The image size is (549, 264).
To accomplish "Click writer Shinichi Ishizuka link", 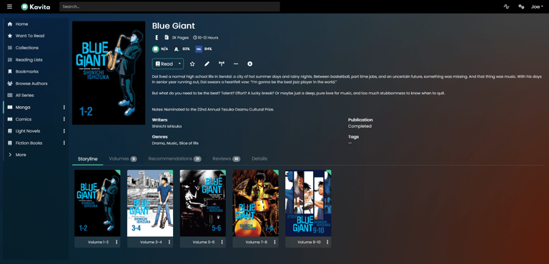I will pyautogui.click(x=167, y=126).
